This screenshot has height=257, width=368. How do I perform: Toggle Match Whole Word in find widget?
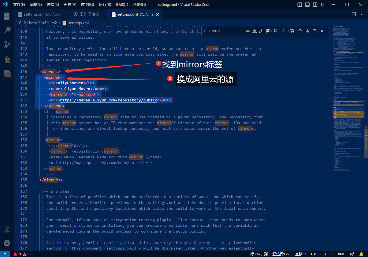pyautogui.click(x=254, y=31)
